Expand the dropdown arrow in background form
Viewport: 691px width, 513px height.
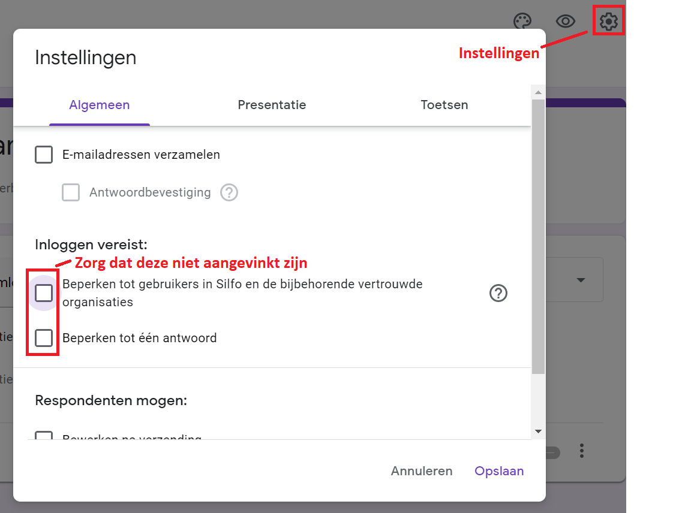581,280
